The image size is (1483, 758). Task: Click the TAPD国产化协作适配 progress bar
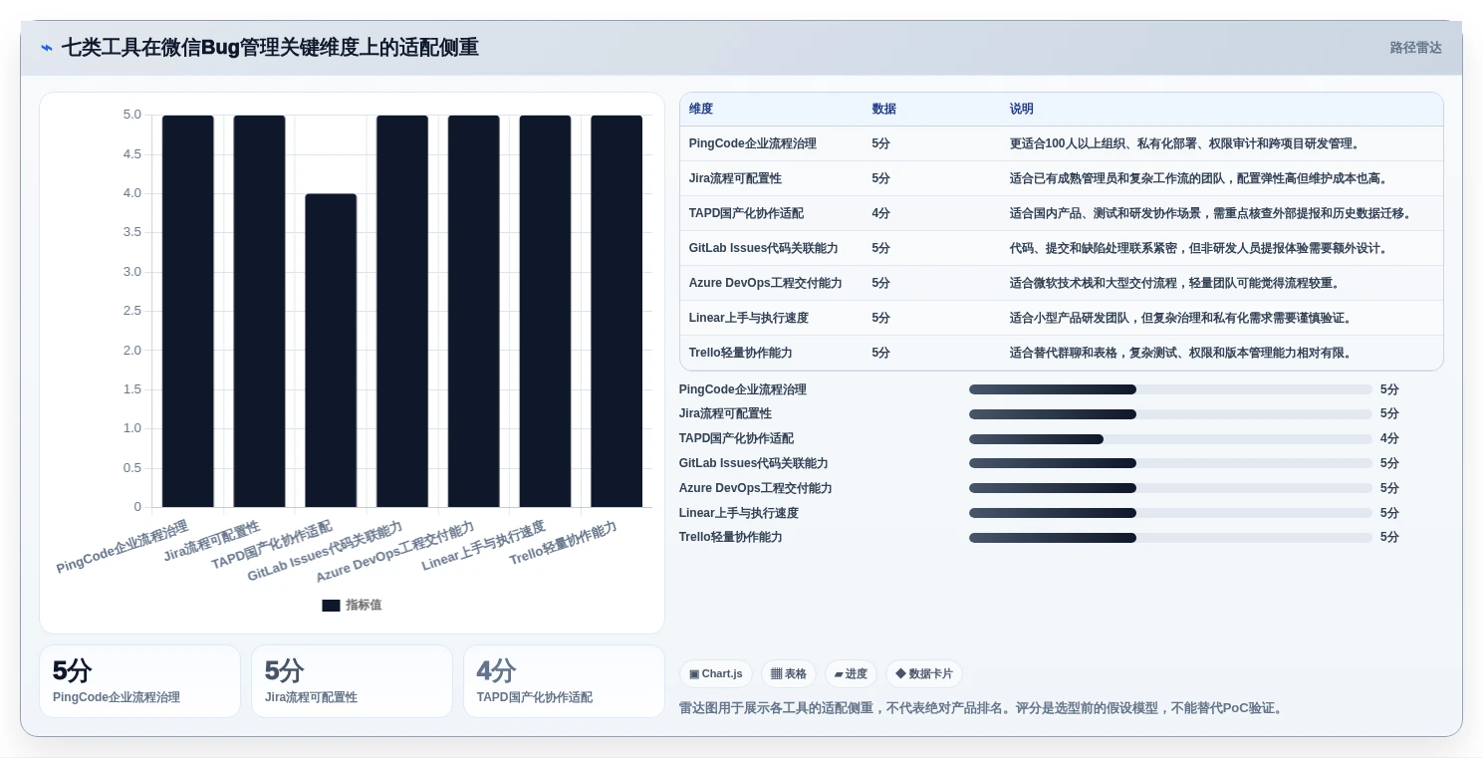[1170, 439]
